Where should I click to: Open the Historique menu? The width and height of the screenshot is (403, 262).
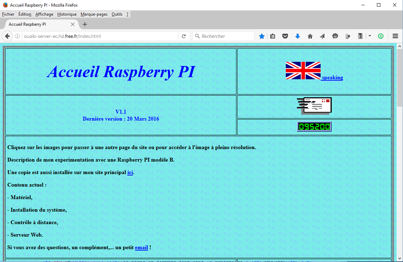coord(66,14)
